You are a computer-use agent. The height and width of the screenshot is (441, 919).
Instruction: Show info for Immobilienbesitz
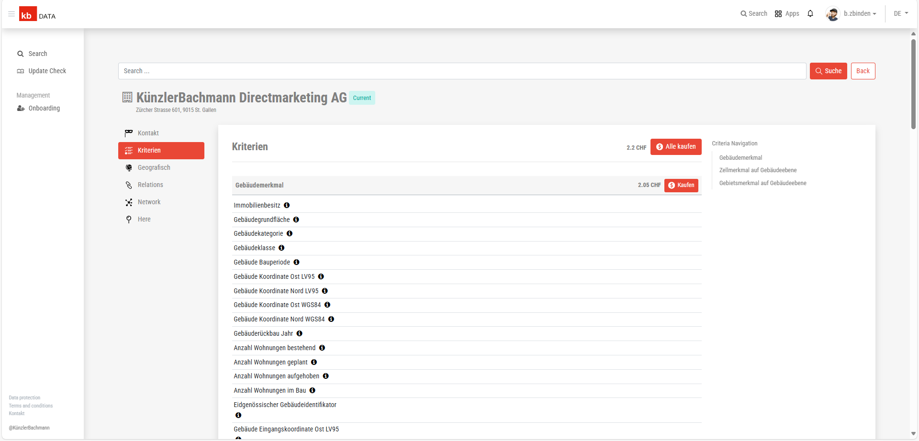coord(287,205)
